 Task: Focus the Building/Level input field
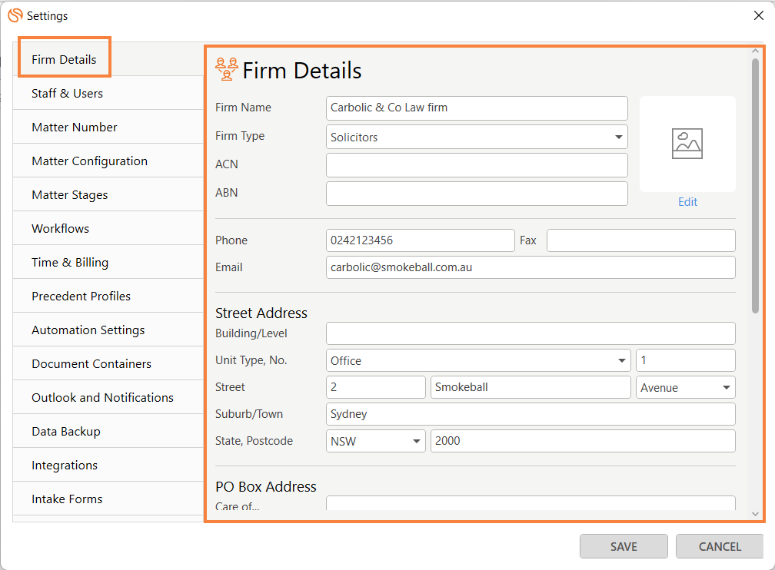click(x=531, y=333)
